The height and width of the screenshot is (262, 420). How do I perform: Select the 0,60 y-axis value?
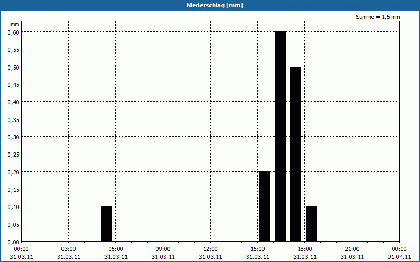14,32
